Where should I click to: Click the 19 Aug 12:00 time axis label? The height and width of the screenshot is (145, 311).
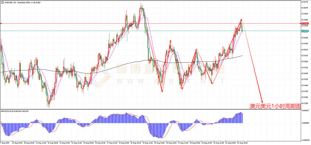click(x=148, y=143)
